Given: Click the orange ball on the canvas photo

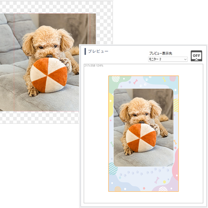Looking at the screenshot, I should (x=49, y=75).
